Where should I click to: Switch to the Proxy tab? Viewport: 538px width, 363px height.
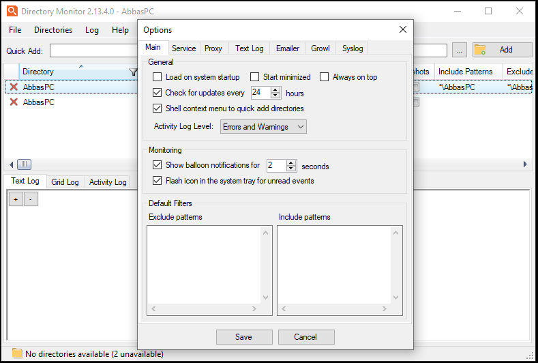tap(213, 48)
